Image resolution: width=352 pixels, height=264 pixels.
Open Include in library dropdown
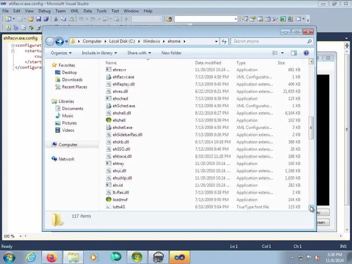point(99,53)
